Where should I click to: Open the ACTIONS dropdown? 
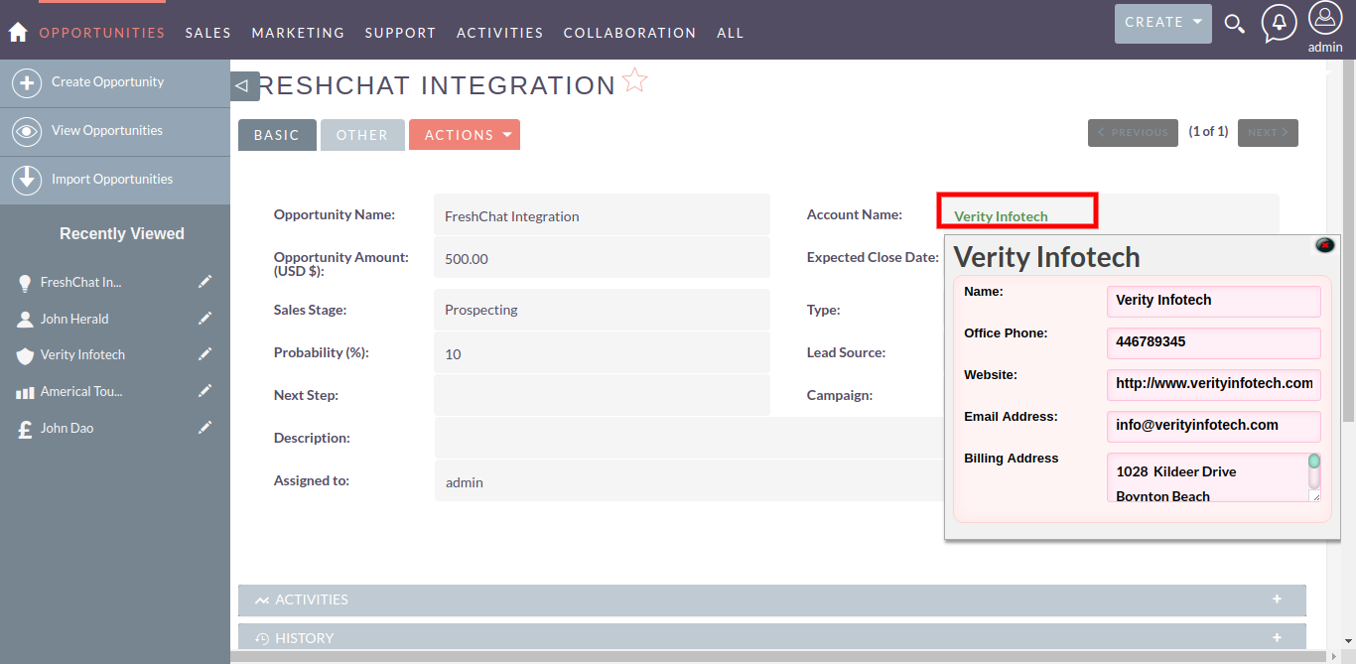(464, 135)
